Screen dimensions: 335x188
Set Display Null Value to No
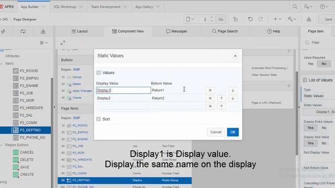tap(324, 143)
